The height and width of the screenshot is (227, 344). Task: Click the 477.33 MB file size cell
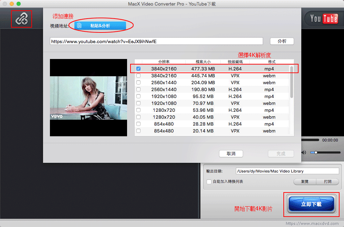(203, 69)
